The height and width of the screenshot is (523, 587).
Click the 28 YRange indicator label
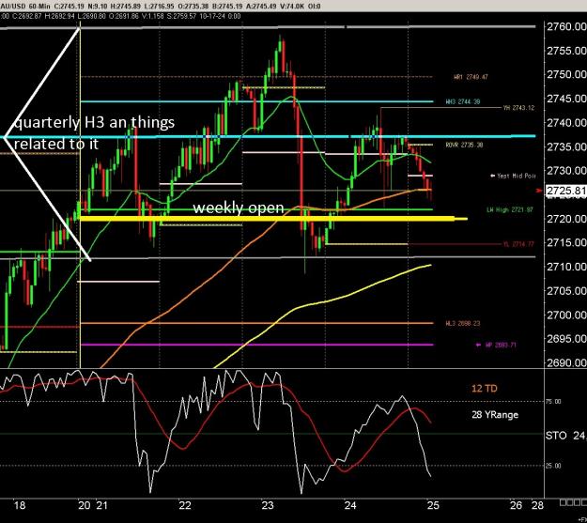pos(495,415)
